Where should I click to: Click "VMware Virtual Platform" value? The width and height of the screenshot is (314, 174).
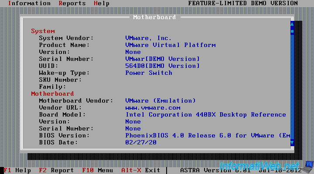pyautogui.click(x=171, y=45)
